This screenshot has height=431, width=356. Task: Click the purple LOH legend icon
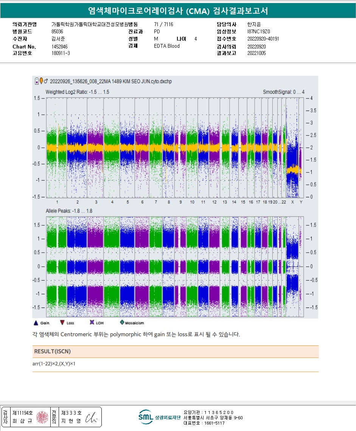pos(92,323)
